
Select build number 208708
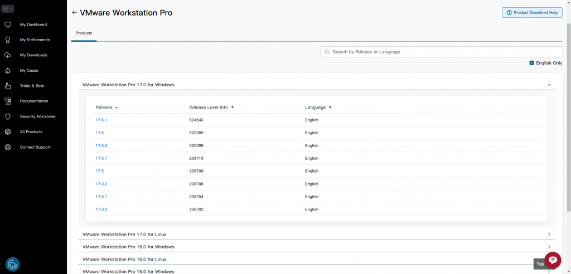[x=196, y=171]
